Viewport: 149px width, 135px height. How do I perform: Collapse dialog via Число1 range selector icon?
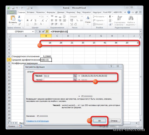[75, 76]
